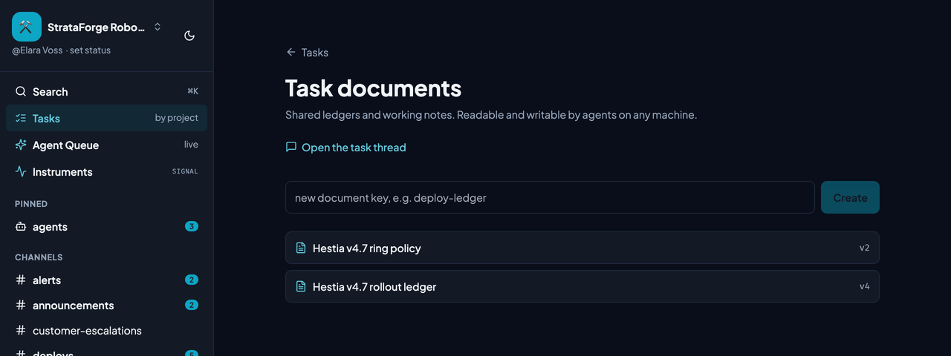Click the SIGNAL label beside Instruments
Viewport: 951px width, 356px height.
tap(185, 171)
